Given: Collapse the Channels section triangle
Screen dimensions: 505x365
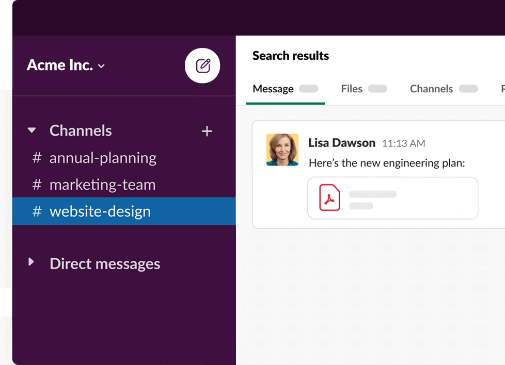Looking at the screenshot, I should click(32, 130).
